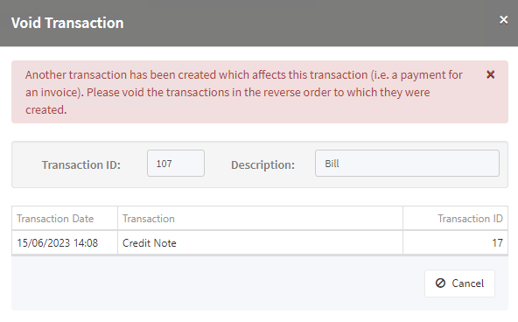Focus the Description field containing Bill
518x322 pixels.
(x=407, y=164)
